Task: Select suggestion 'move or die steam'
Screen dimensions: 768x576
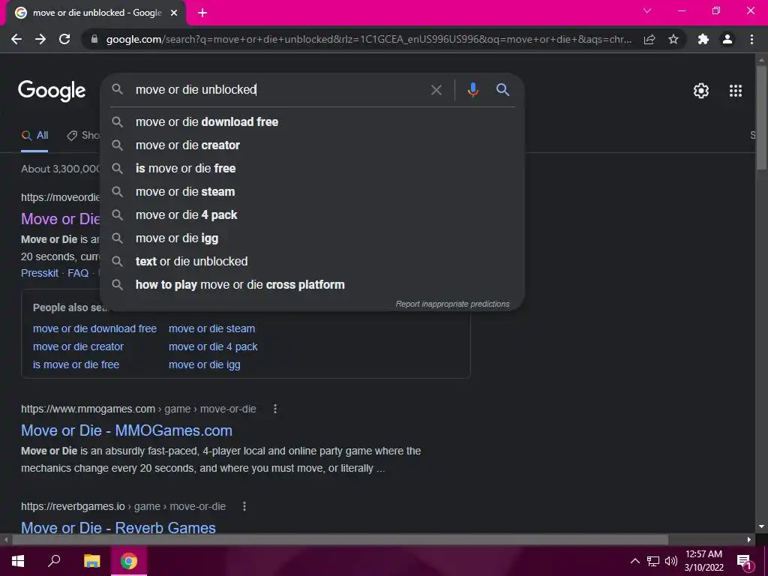Action: pyautogui.click(x=312, y=191)
